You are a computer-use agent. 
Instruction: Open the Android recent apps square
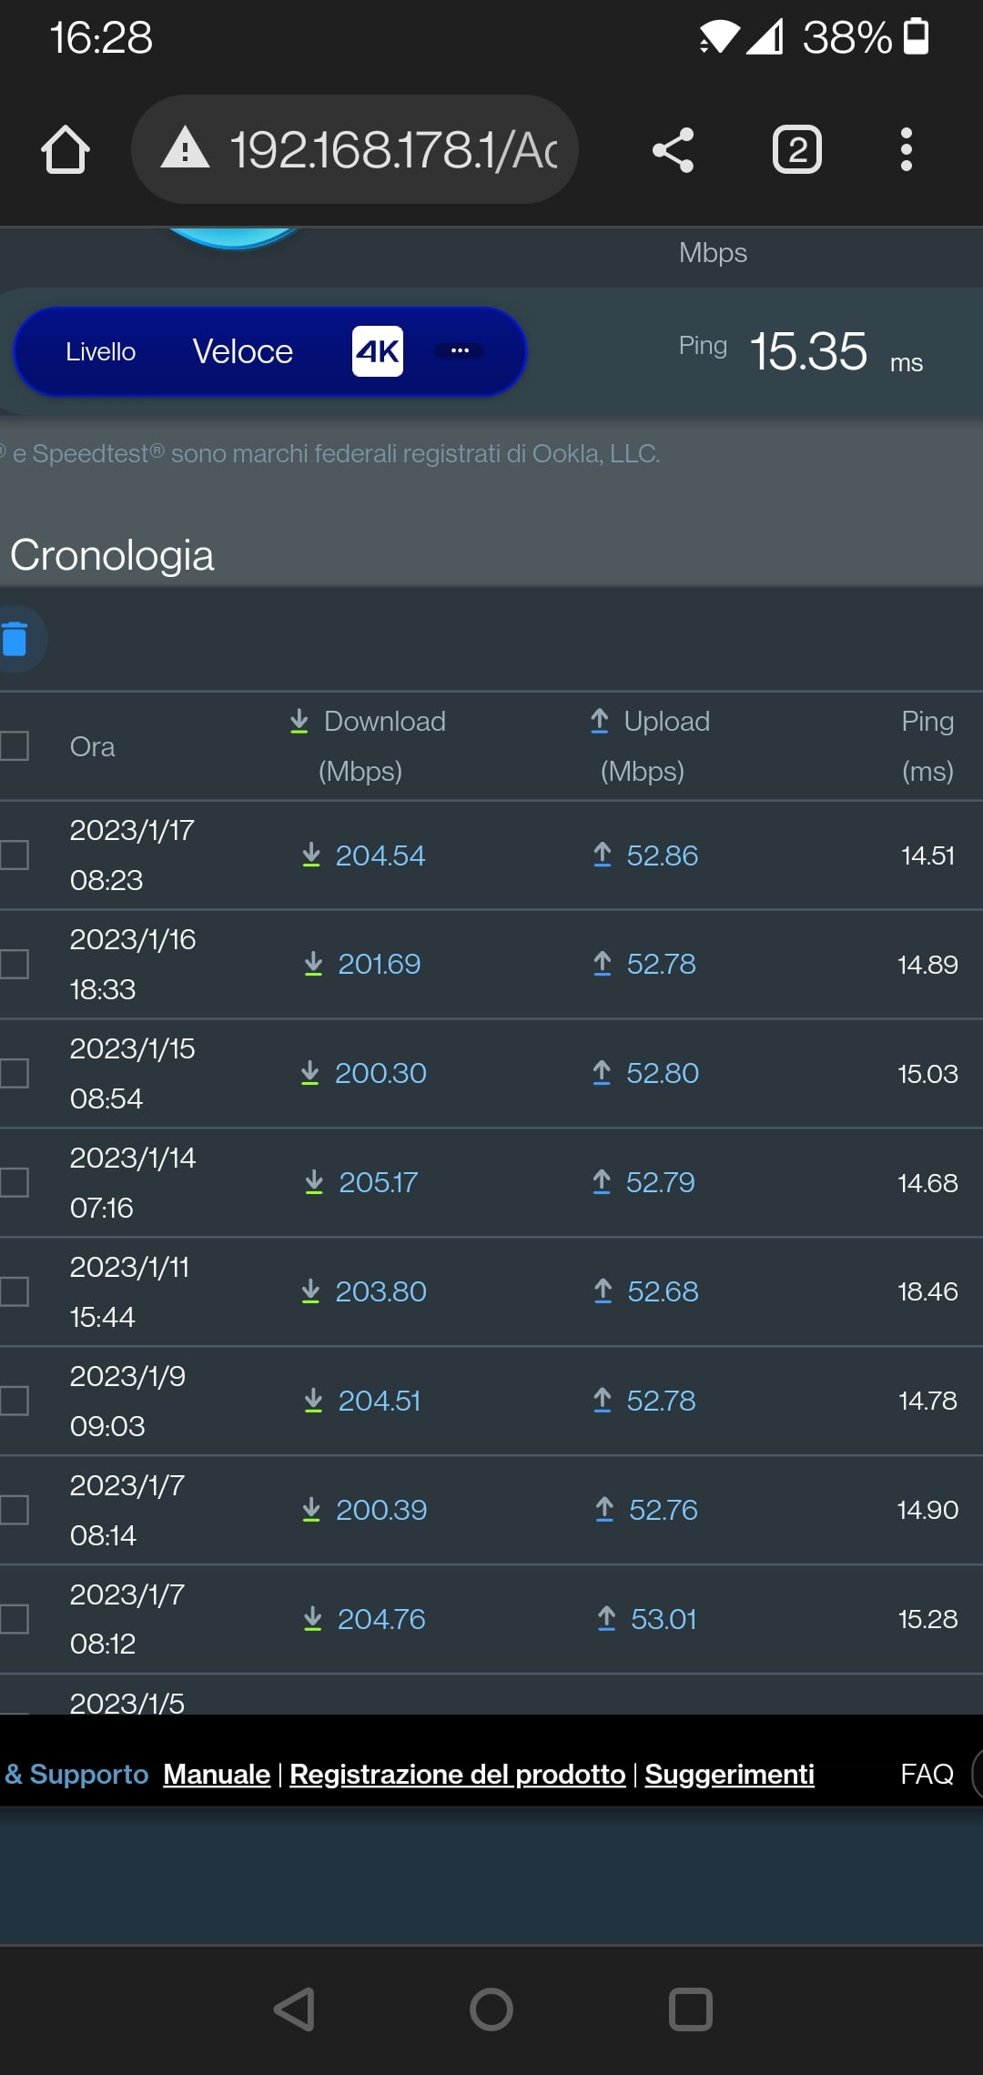(690, 2009)
